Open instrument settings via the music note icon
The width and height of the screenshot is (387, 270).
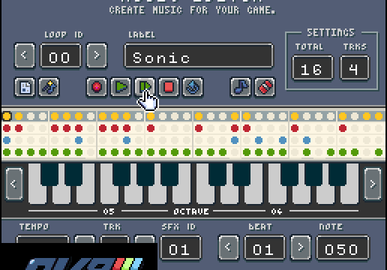click(x=241, y=87)
